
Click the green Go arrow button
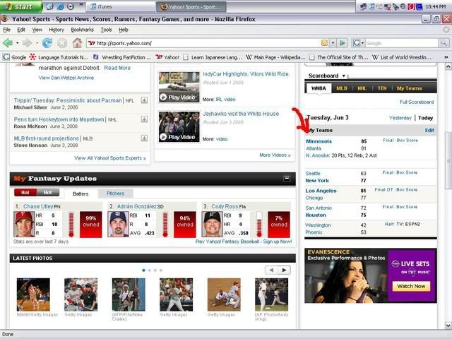point(343,43)
